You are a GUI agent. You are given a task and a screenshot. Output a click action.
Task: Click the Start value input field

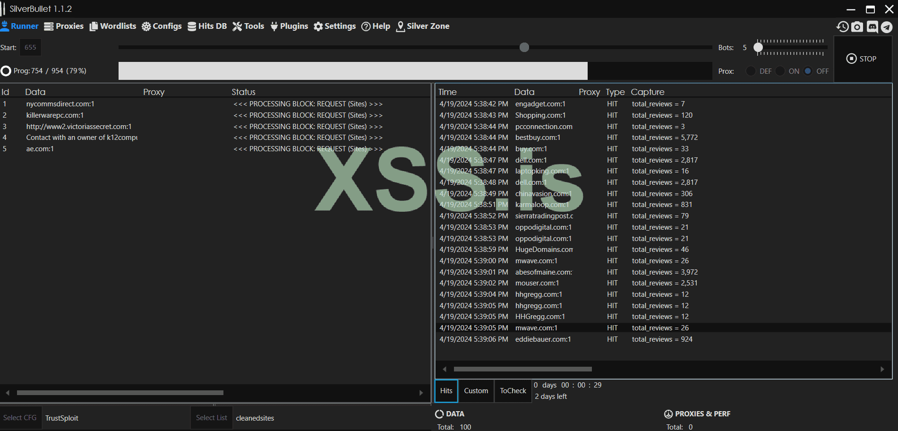point(30,47)
